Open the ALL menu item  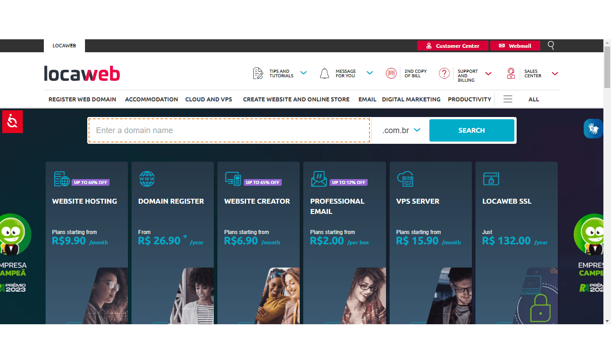click(x=534, y=99)
